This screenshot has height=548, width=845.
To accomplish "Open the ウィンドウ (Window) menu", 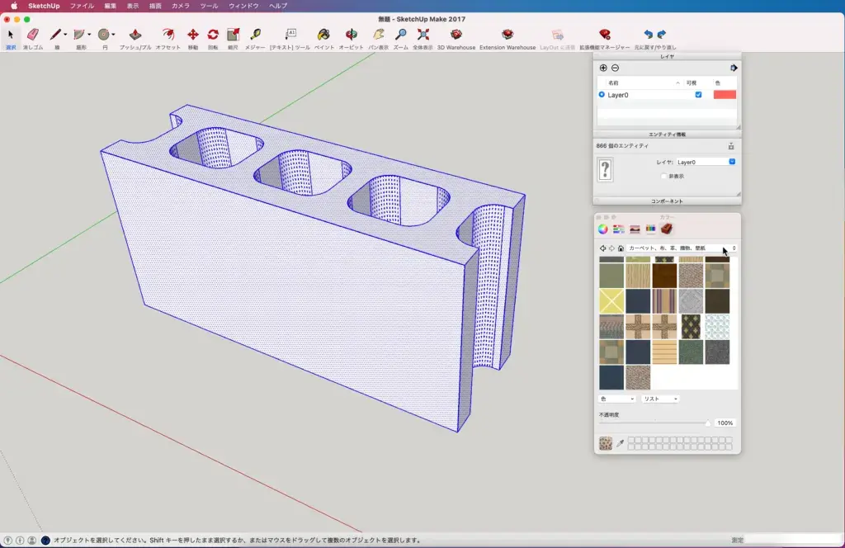I will [243, 6].
